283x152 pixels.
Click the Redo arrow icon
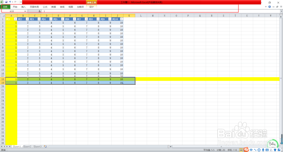tap(15, 2)
